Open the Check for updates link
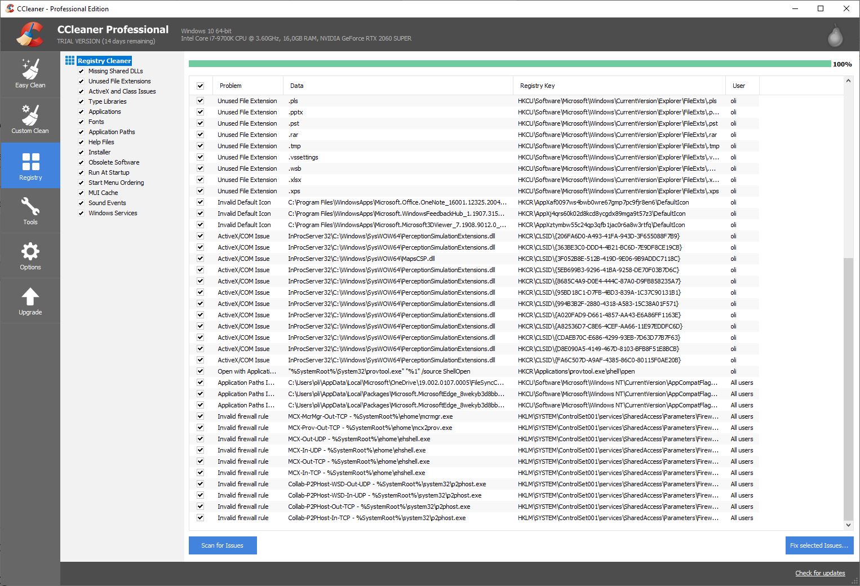Viewport: 860px width, 586px height. click(x=820, y=573)
